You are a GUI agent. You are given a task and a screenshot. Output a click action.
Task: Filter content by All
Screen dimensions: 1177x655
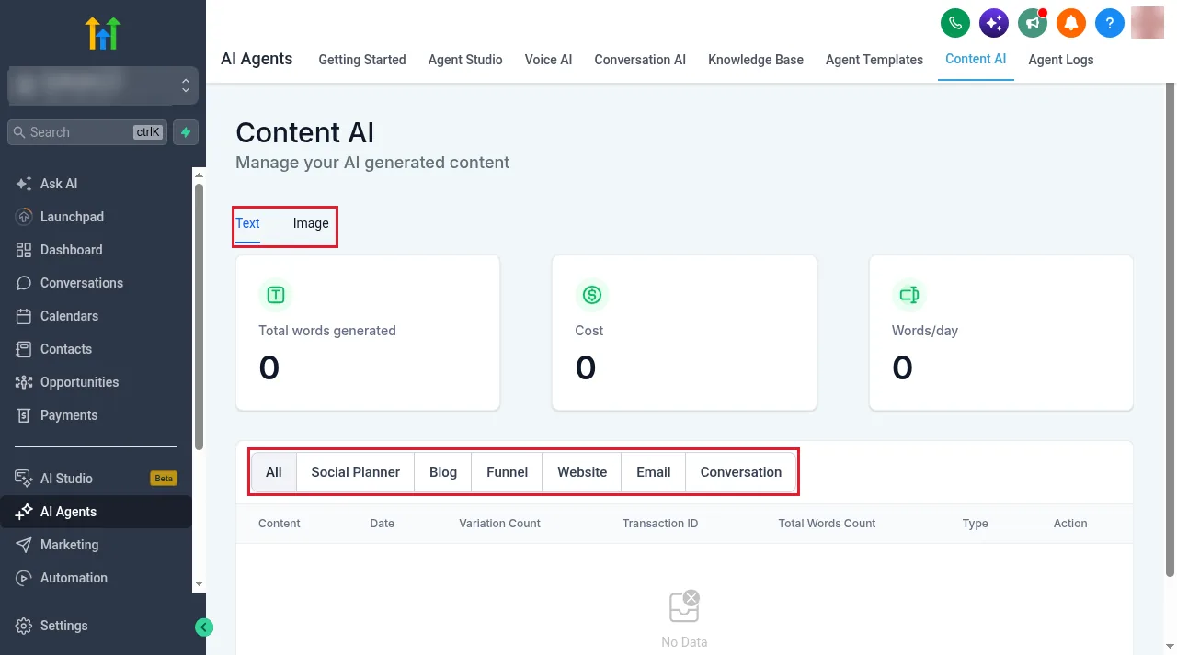point(274,472)
